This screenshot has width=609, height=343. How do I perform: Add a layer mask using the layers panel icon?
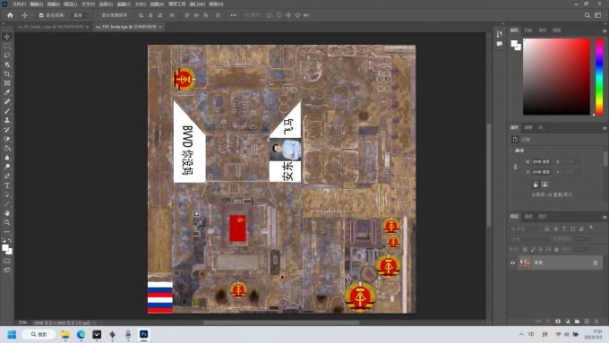[558, 322]
